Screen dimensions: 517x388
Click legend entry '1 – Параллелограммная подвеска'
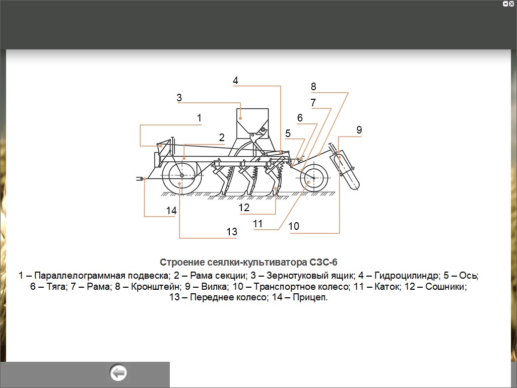point(93,276)
